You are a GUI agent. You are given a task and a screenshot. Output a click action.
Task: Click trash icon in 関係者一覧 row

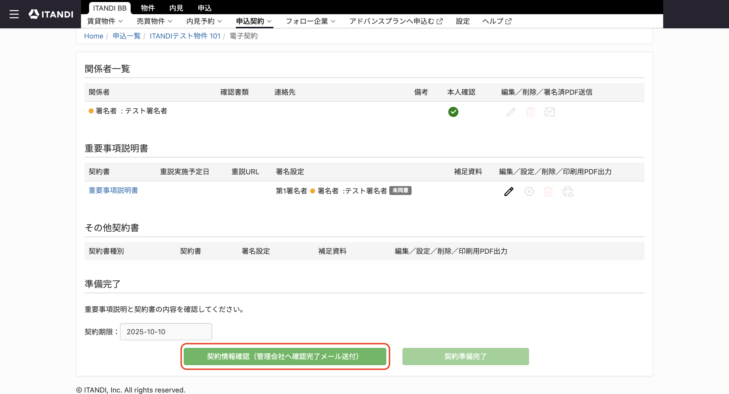pos(530,112)
